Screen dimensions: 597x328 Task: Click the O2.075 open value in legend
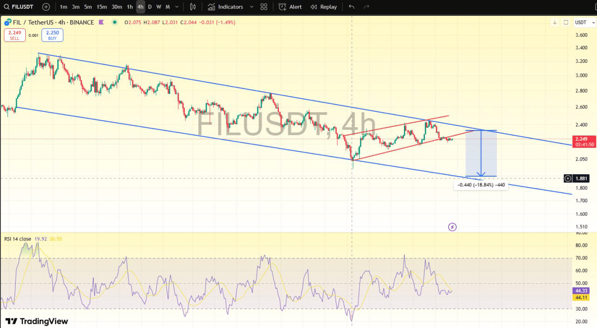pos(134,22)
